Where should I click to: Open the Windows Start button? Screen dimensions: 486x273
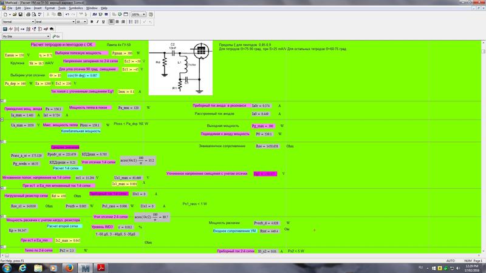point(7,268)
